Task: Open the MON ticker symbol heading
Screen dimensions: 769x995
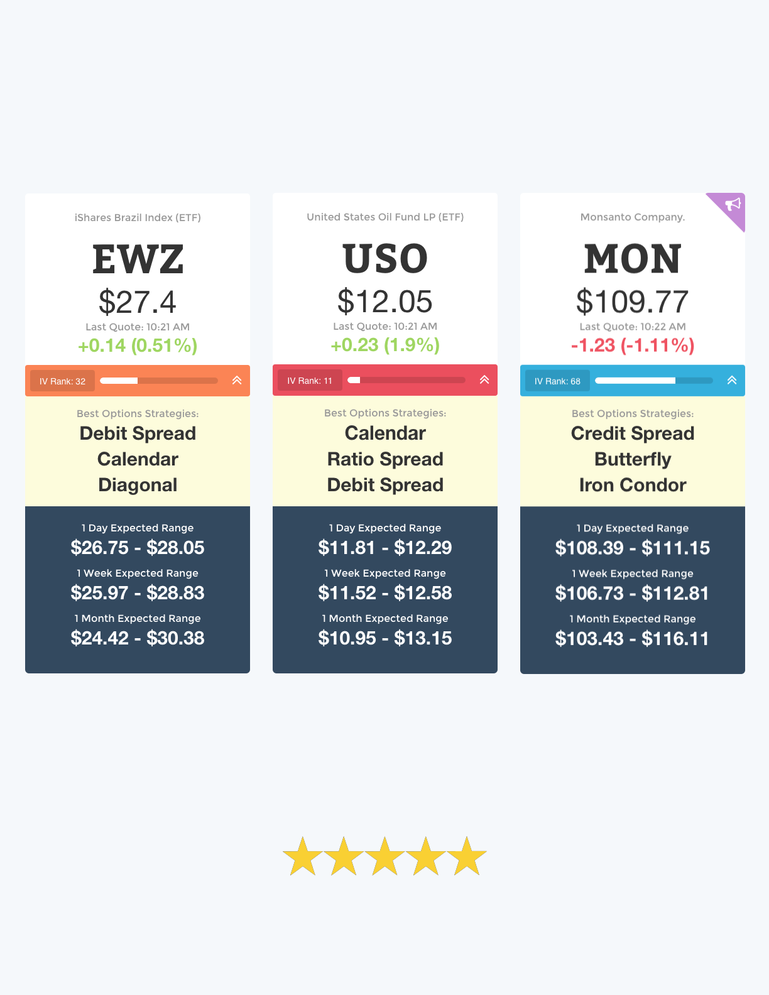Action: tap(633, 258)
